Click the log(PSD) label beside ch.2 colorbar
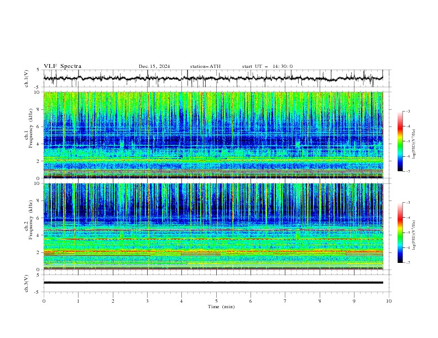The width and height of the screenshot is (438, 338). point(414,235)
